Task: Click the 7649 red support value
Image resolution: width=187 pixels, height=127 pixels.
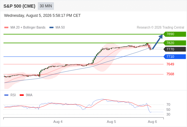Action: 170,64
